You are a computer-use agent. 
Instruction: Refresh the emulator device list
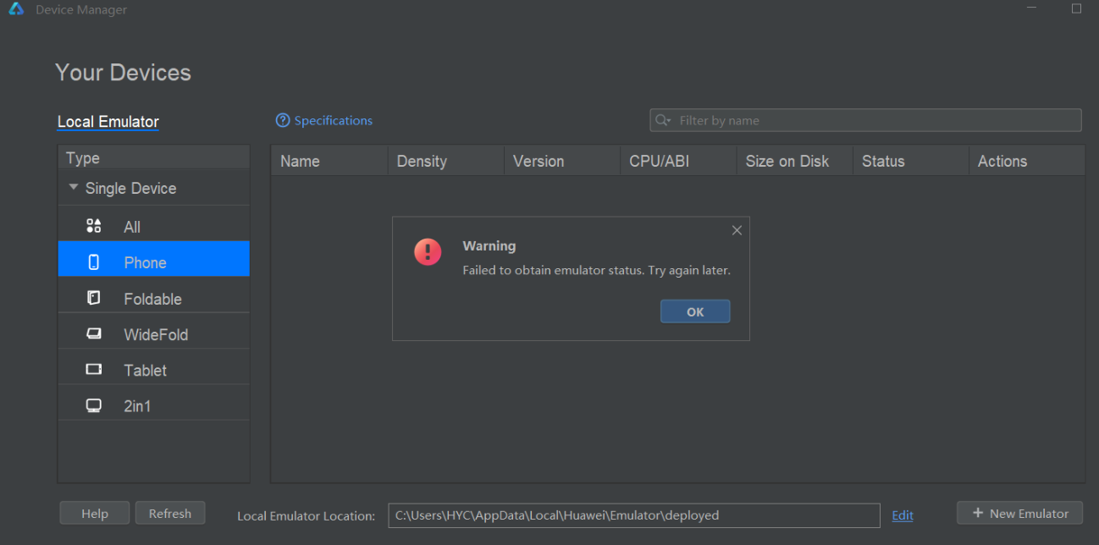pos(170,513)
